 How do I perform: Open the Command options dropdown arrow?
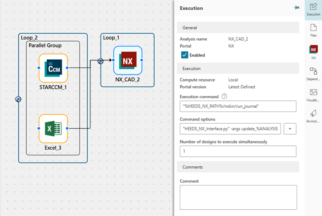tap(290, 129)
